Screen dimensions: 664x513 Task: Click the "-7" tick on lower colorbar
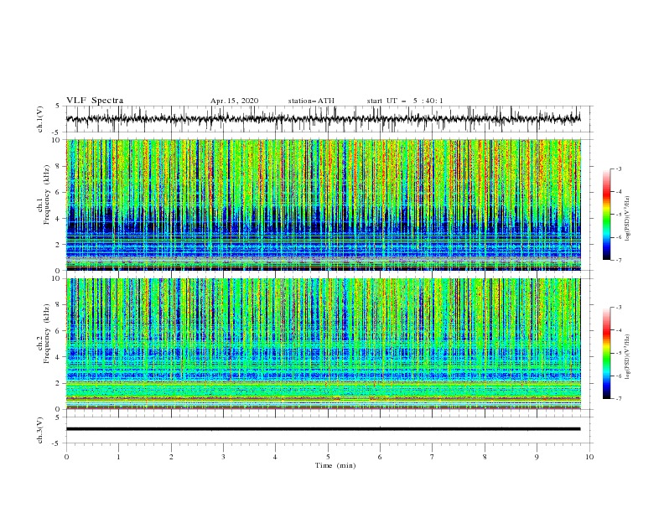[x=618, y=399]
